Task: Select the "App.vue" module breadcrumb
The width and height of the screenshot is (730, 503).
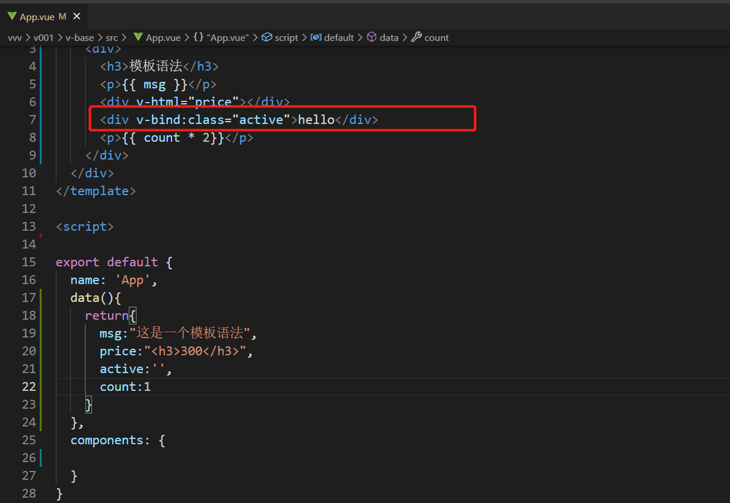Action: click(228, 37)
